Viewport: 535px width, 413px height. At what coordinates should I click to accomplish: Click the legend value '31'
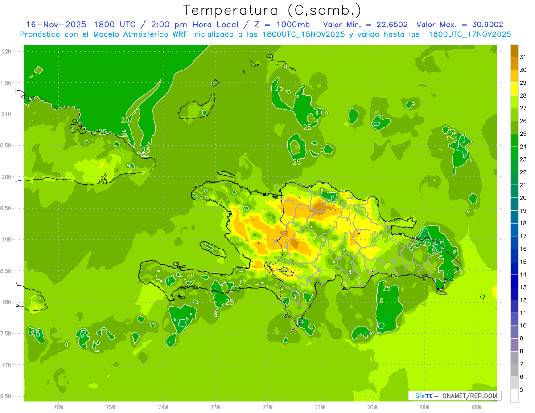pyautogui.click(x=523, y=57)
